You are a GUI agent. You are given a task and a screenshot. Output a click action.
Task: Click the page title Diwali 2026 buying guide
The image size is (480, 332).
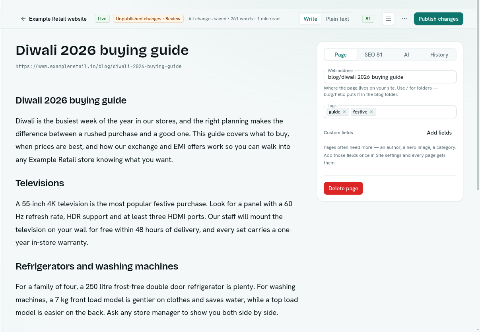click(102, 50)
